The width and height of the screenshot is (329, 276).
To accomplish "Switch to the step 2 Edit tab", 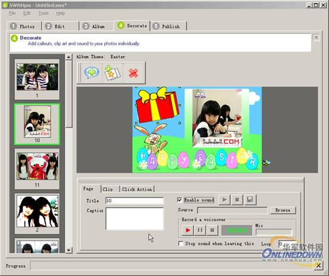I will (x=60, y=26).
